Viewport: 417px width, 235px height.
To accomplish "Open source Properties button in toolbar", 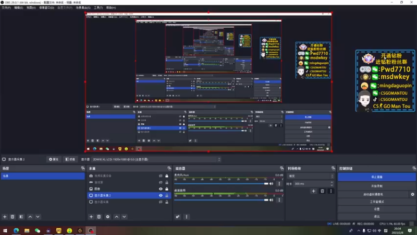I will pos(54,159).
